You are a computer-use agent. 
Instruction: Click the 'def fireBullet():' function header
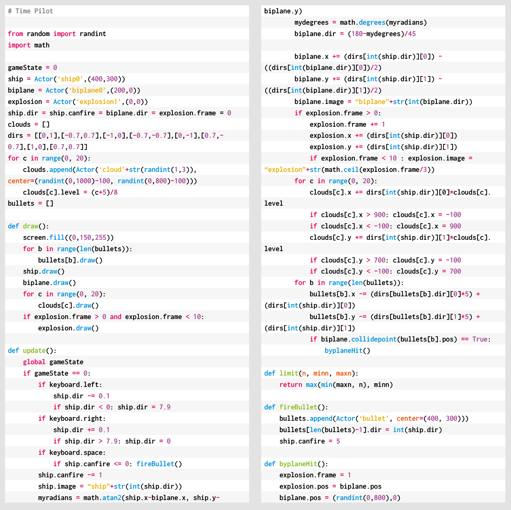296,407
